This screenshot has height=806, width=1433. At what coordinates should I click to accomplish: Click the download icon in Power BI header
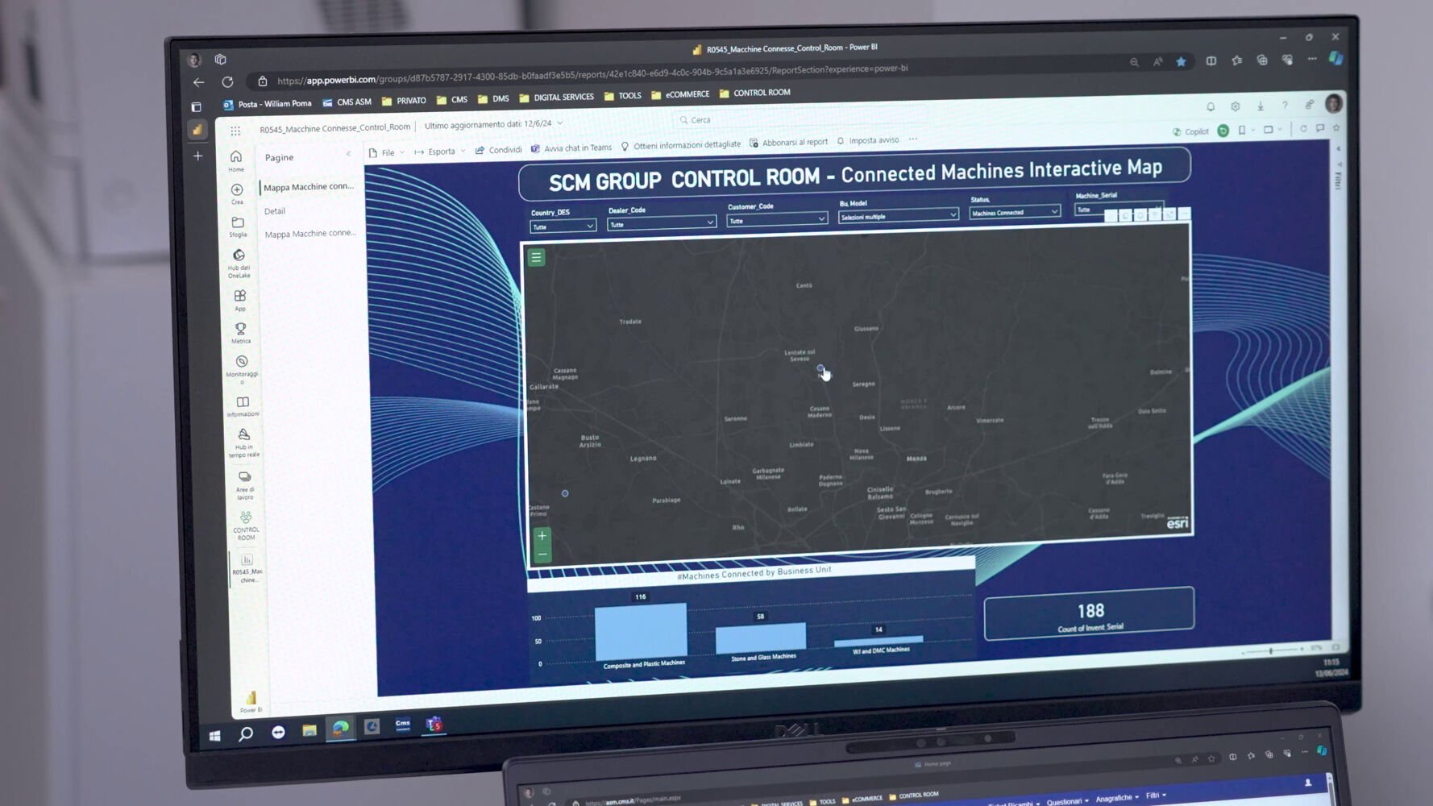(x=1261, y=106)
